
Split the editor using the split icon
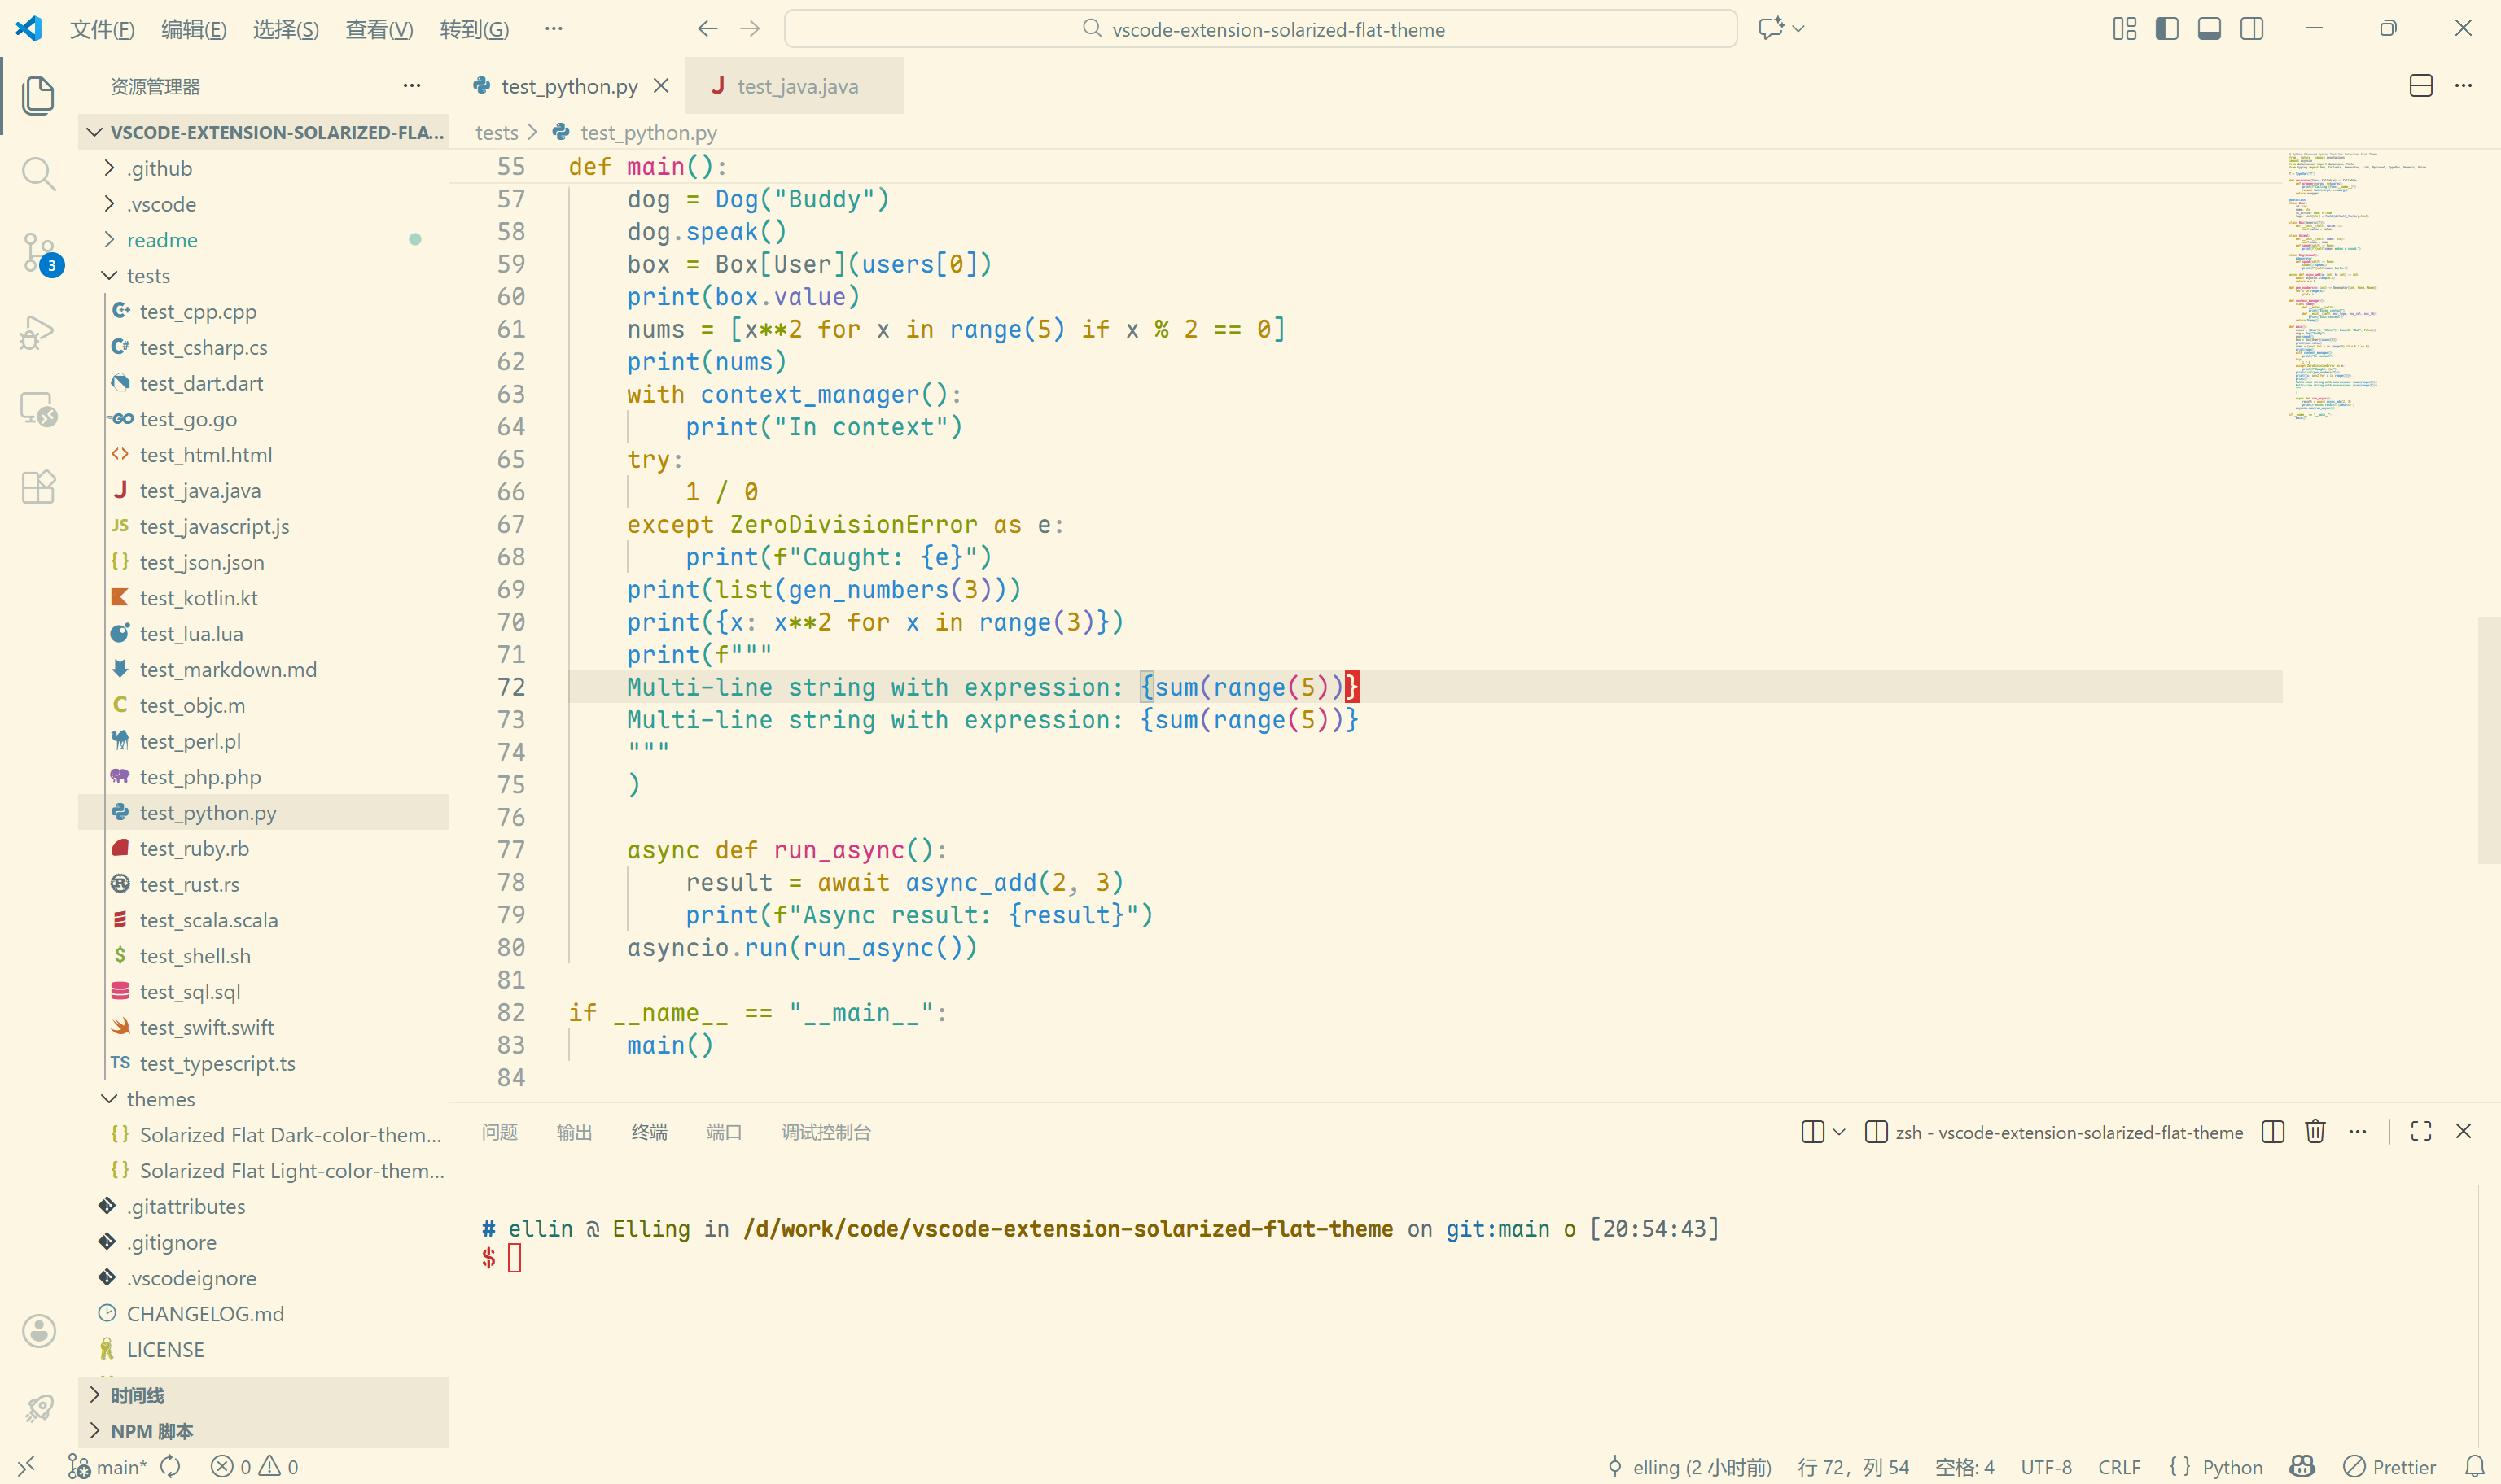[2420, 86]
